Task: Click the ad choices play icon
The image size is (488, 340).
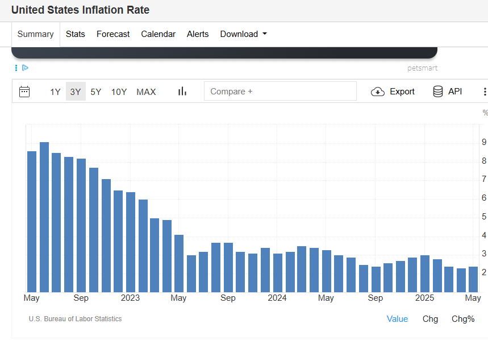Action: (25, 68)
